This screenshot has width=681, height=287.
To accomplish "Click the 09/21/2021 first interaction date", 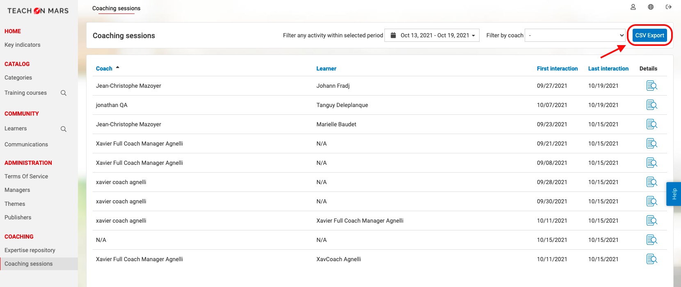I will [552, 143].
